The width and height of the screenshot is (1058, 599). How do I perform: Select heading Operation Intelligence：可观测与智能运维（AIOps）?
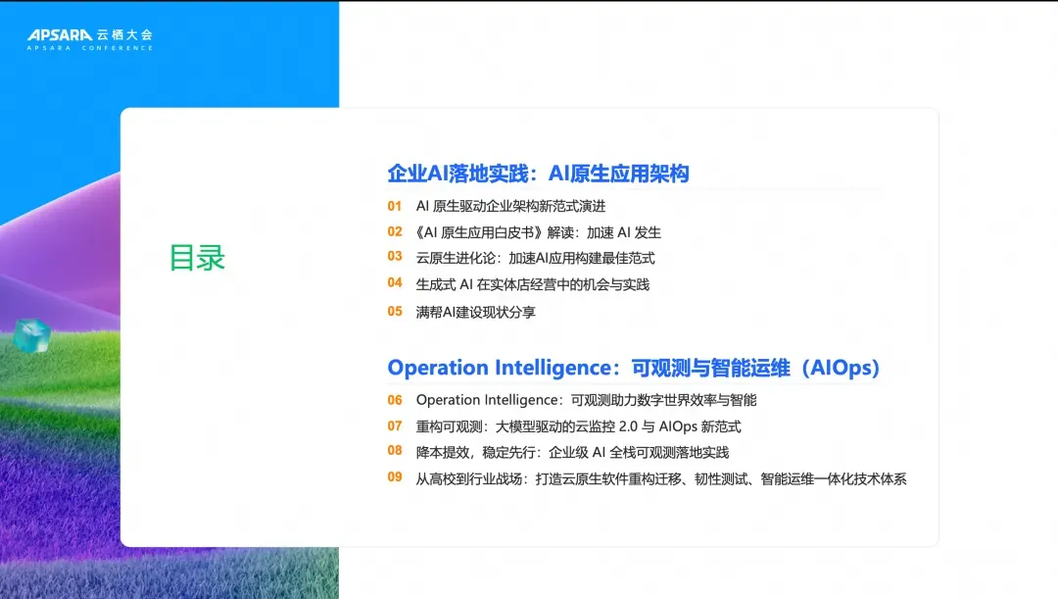click(634, 368)
